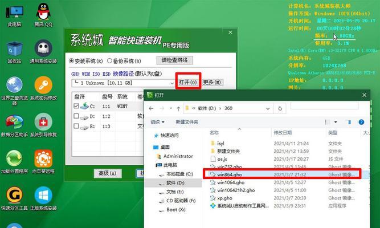Select the 安装系统(R) radio button
Image resolution: width=380 pixels, height=228 pixels.
(71, 61)
